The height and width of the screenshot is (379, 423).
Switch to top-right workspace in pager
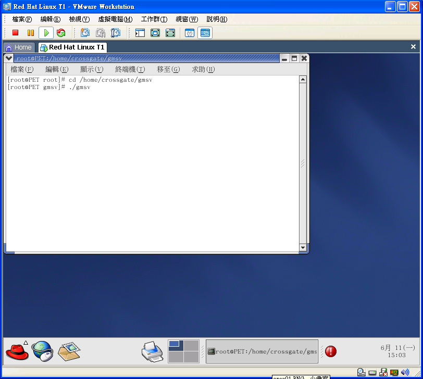pos(191,345)
